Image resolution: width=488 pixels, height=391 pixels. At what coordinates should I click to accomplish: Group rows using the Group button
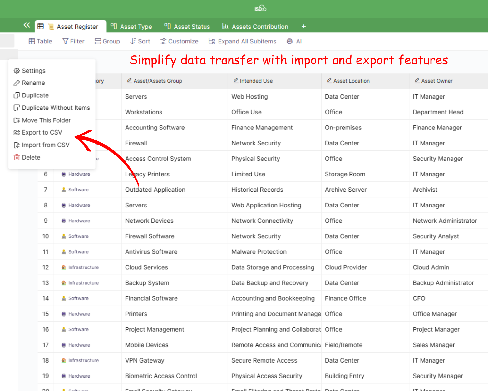107,41
